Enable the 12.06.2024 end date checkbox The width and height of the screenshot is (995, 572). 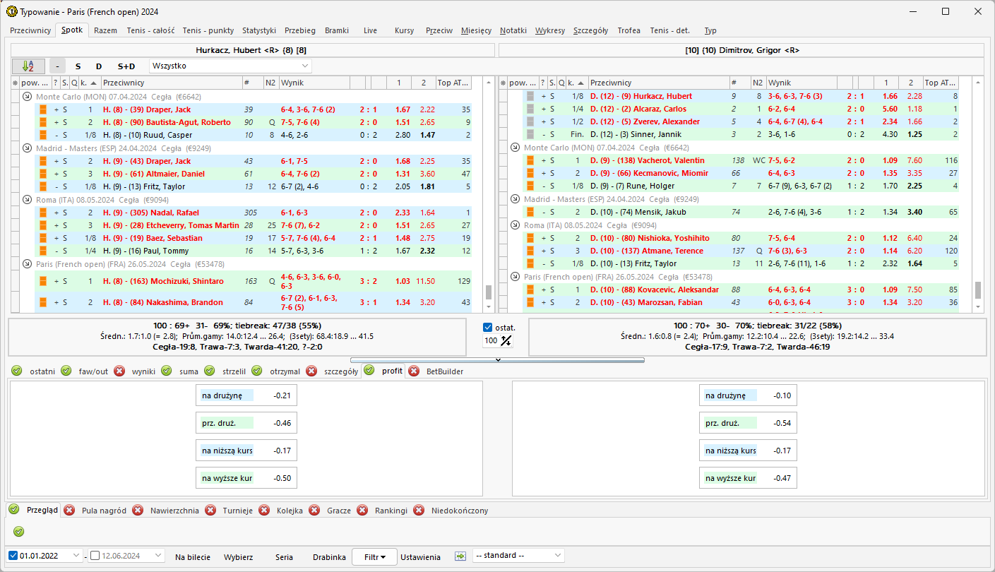tap(95, 556)
